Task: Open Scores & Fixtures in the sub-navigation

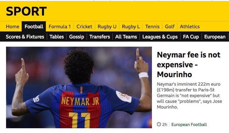Action: (x=25, y=37)
